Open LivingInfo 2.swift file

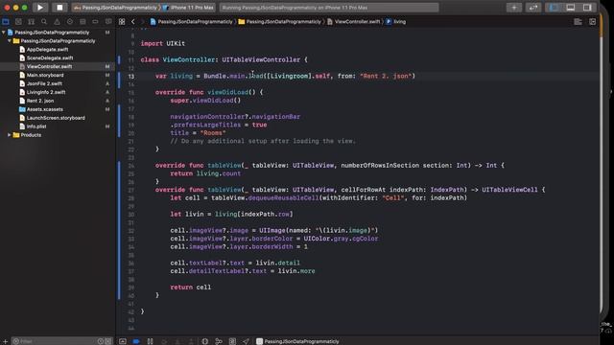pyautogui.click(x=46, y=92)
